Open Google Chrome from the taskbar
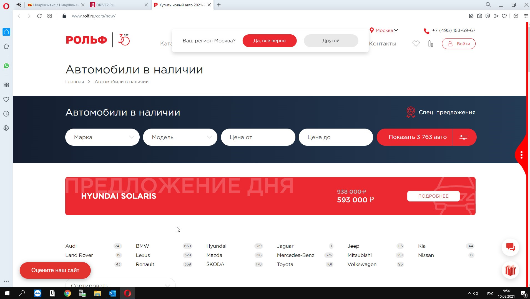Viewport: 530px width, 299px height. tap(67, 293)
